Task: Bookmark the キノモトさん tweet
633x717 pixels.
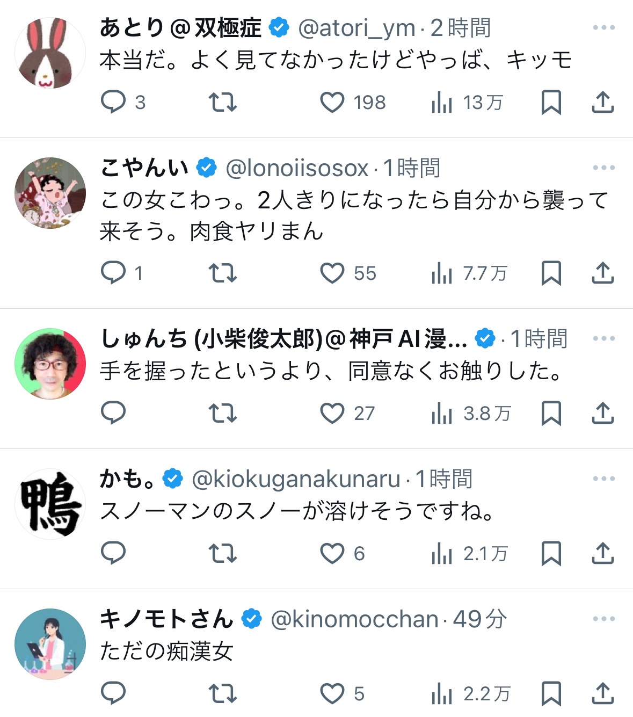Action: tap(551, 694)
